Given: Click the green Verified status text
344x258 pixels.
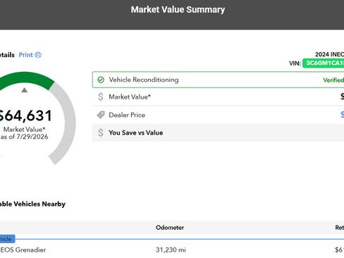Looking at the screenshot, I should [333, 80].
